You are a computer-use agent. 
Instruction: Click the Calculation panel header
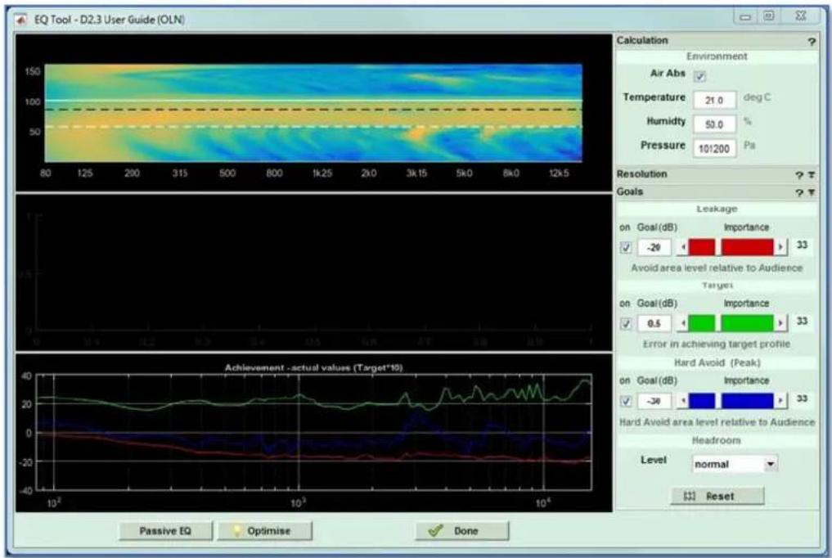(x=717, y=41)
